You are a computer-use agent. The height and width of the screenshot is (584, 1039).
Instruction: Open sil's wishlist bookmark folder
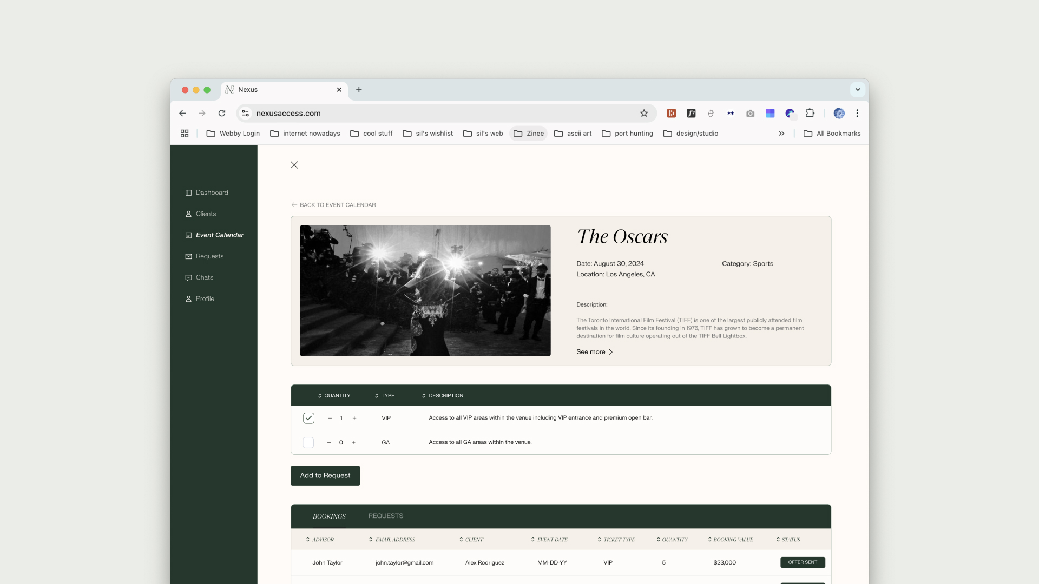[x=428, y=134]
